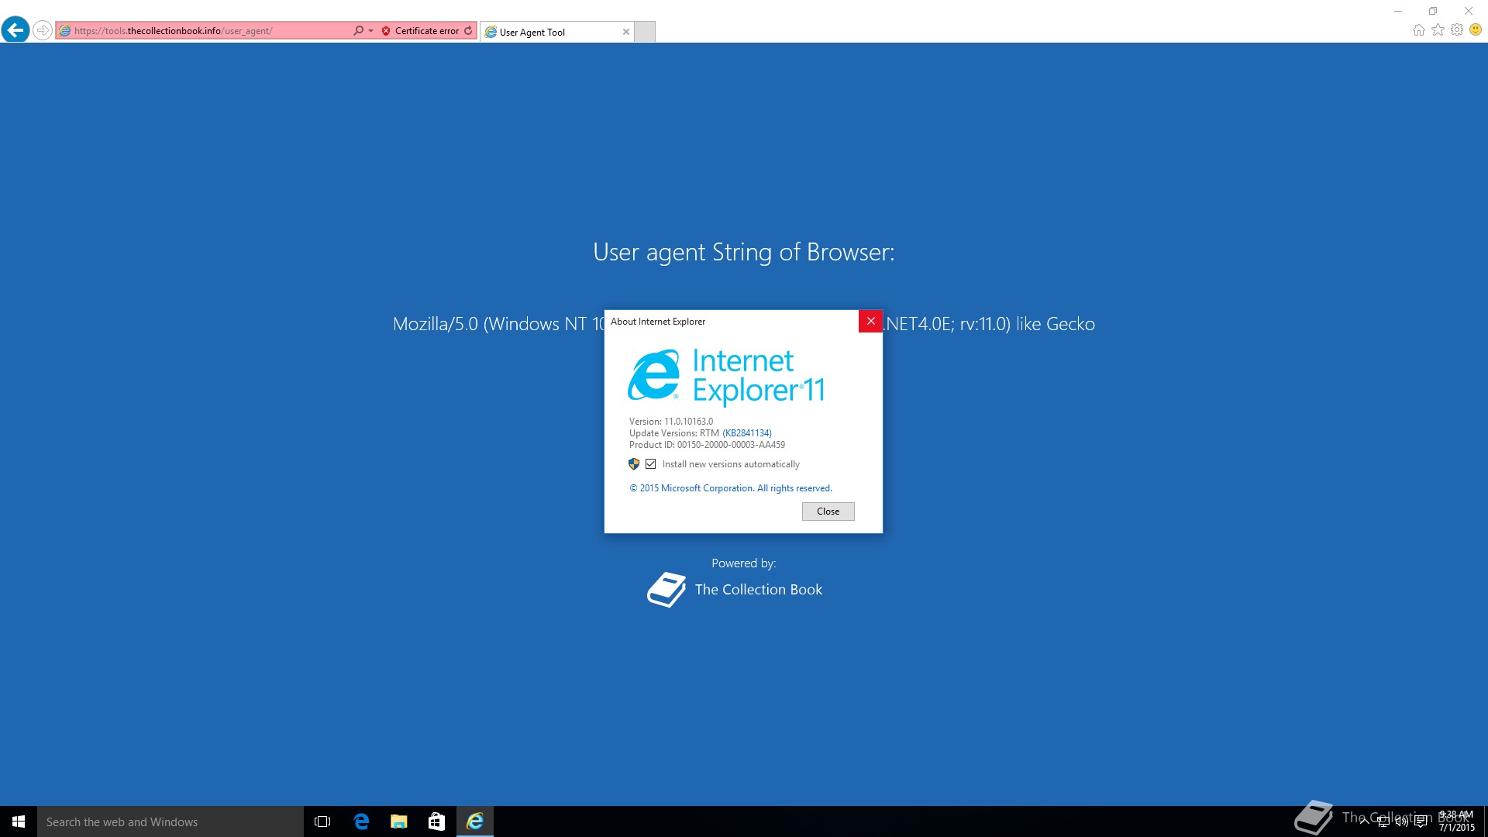Click the Forward navigation arrow
The width and height of the screenshot is (1488, 837).
pyautogui.click(x=43, y=30)
